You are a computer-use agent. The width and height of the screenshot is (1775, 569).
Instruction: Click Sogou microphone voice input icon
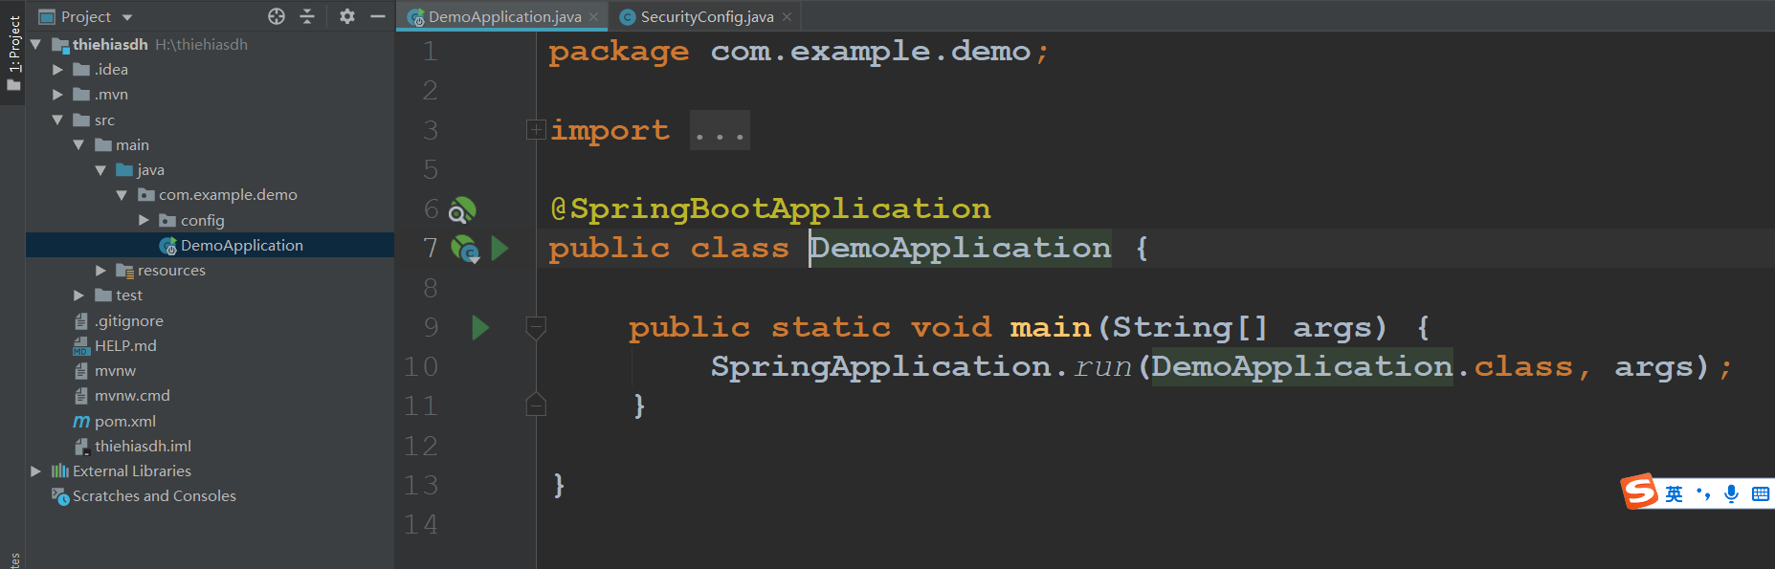pyautogui.click(x=1731, y=493)
